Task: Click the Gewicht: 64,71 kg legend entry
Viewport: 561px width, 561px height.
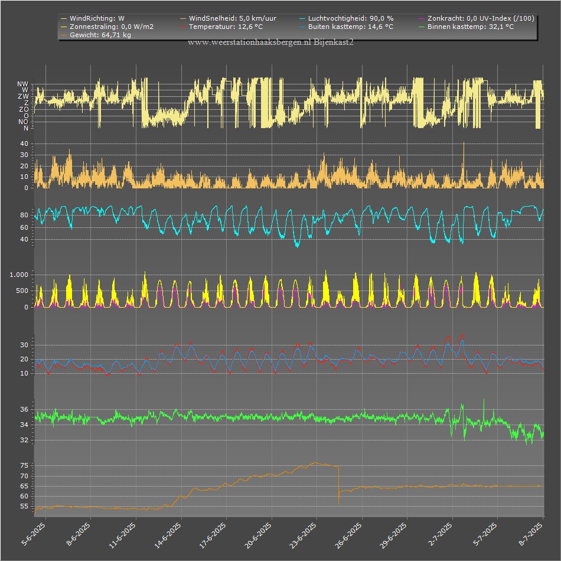Action: point(96,35)
